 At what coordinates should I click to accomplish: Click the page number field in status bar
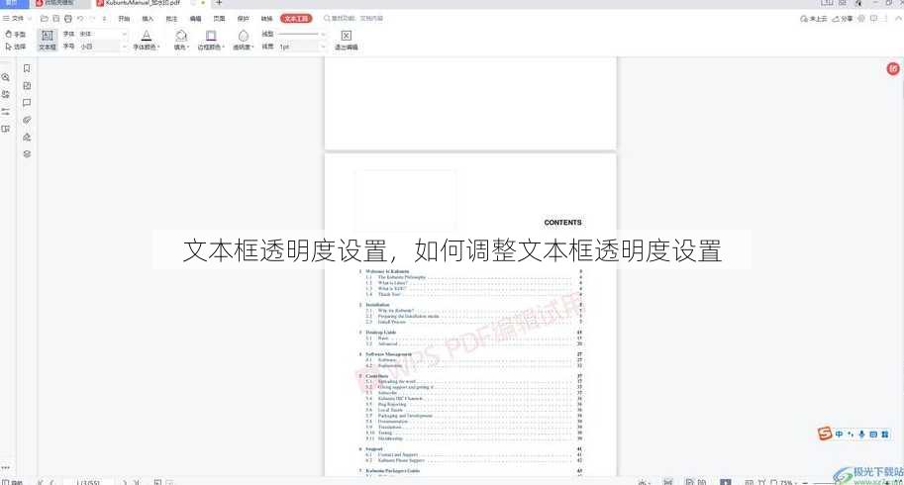coord(89,482)
